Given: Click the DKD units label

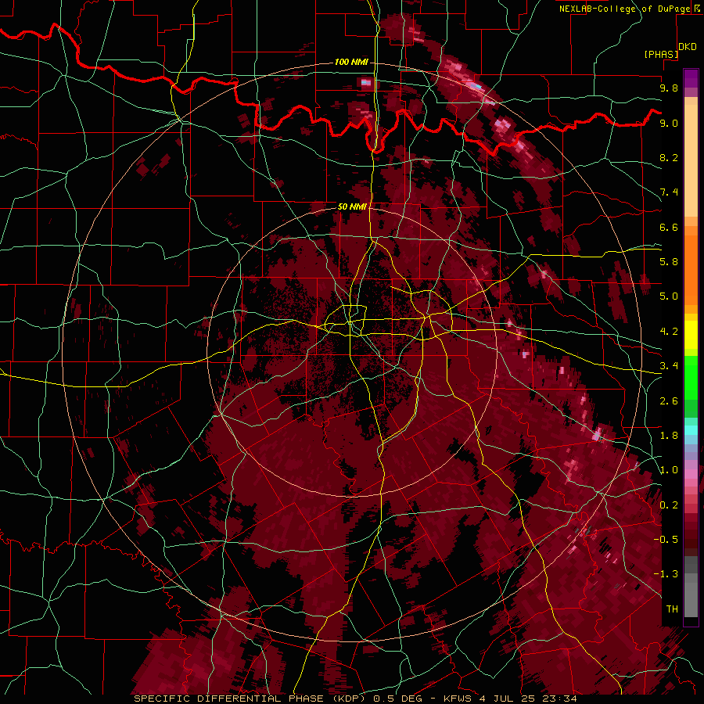Looking at the screenshot, I should point(688,47).
